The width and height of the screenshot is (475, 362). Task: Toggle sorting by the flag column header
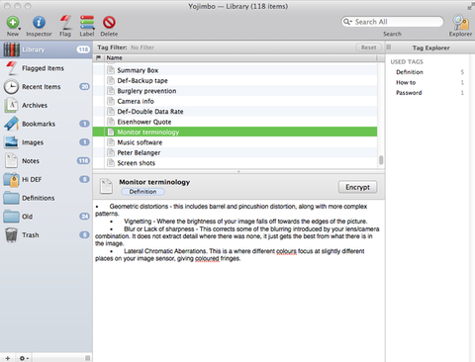coord(98,57)
